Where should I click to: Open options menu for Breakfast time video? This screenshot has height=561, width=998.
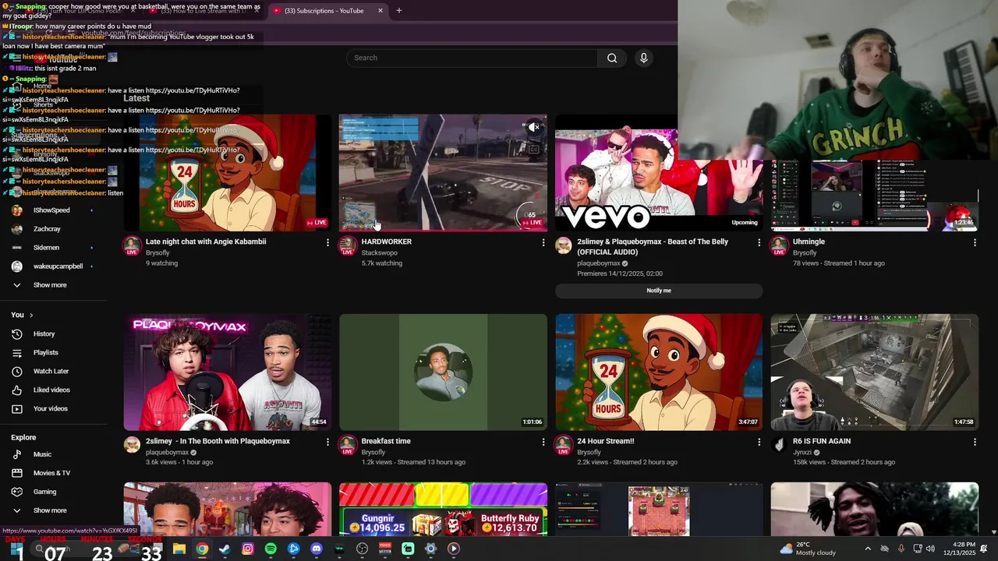point(543,443)
